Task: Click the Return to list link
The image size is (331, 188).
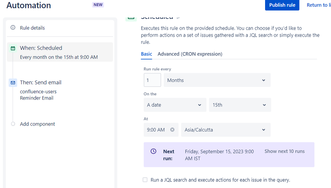Action: tap(318, 5)
